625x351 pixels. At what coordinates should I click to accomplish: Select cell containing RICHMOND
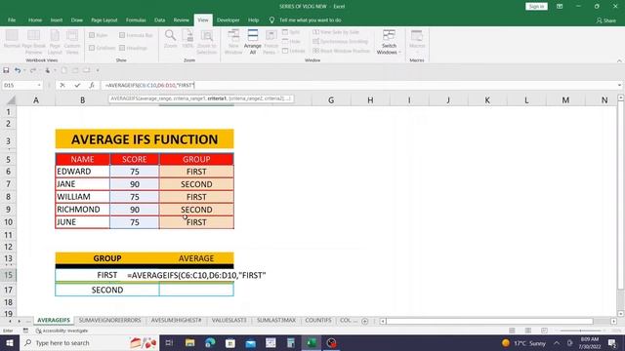click(x=82, y=210)
